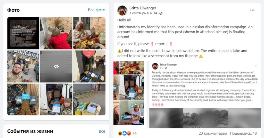Click the Britta Ellwanger author name
Viewport: 264px width, 138px height.
(143, 8)
